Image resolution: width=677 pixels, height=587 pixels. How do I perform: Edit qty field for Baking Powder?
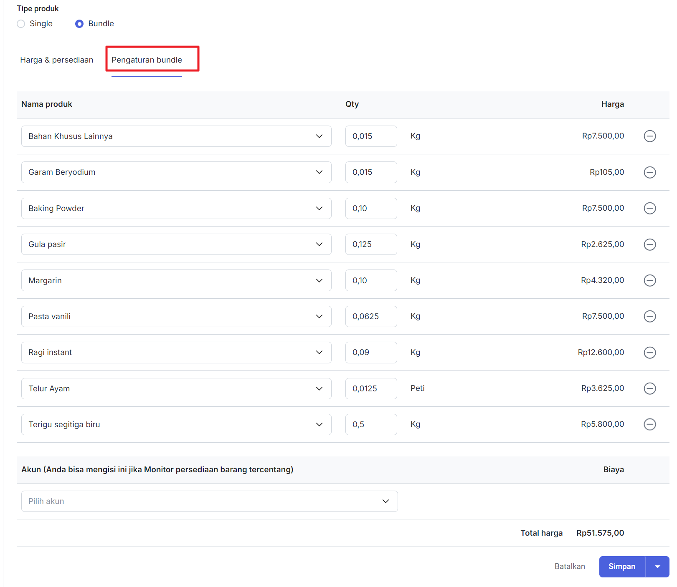click(371, 208)
